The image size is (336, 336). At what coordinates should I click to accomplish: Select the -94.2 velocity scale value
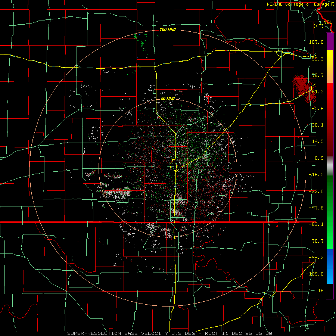[x=316, y=258]
